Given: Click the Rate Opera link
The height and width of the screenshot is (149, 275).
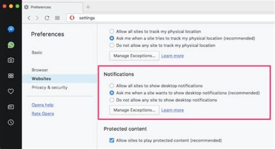Looking at the screenshot, I should click(43, 114).
